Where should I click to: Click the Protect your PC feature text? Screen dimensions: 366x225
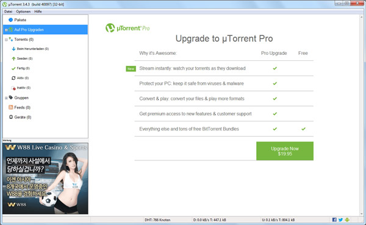[192, 84]
